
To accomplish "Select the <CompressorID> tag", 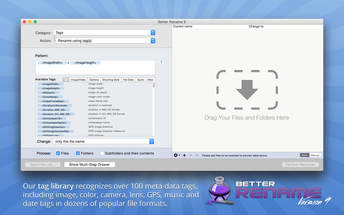I will 52,119.
